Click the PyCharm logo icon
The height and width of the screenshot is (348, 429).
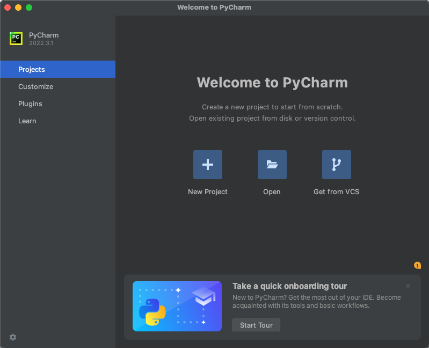[16, 39]
